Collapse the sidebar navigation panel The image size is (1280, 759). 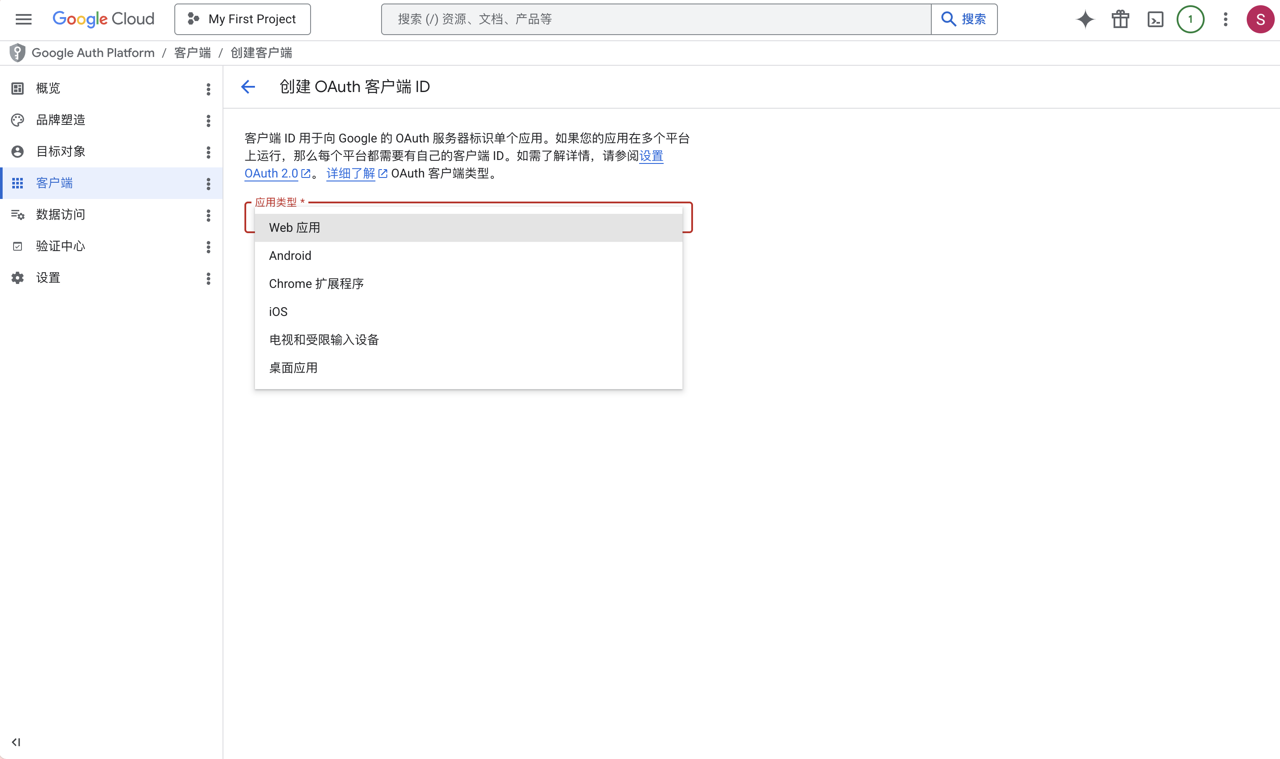pos(16,742)
